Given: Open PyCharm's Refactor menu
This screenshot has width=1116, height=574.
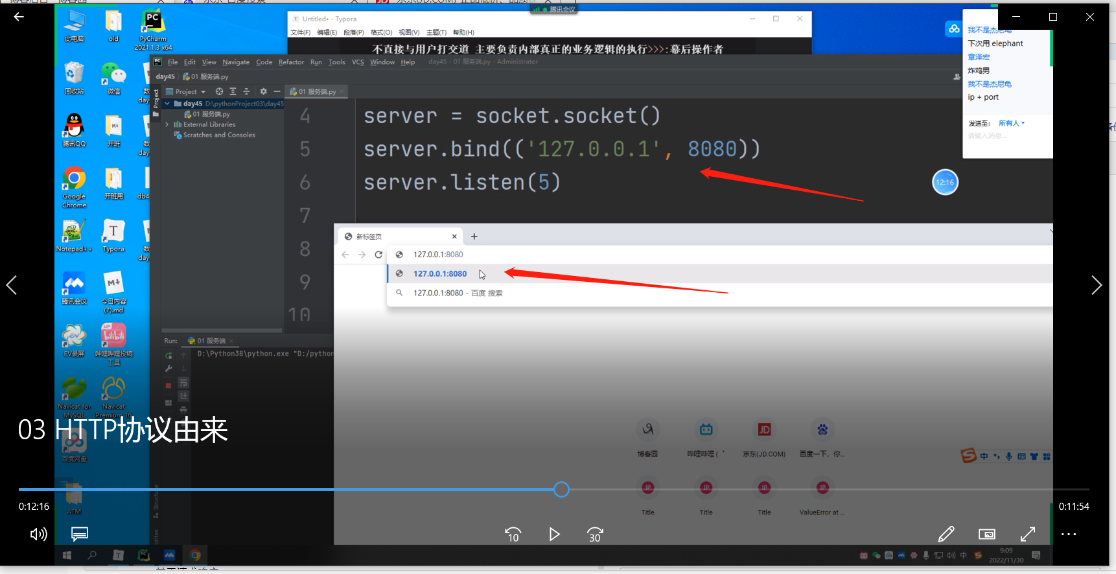Looking at the screenshot, I should click(x=291, y=62).
